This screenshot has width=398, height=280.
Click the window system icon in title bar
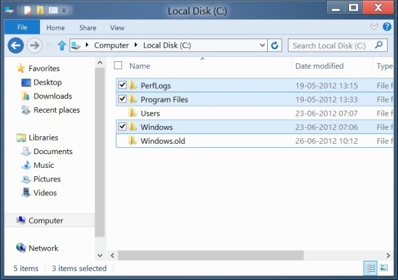click(9, 10)
